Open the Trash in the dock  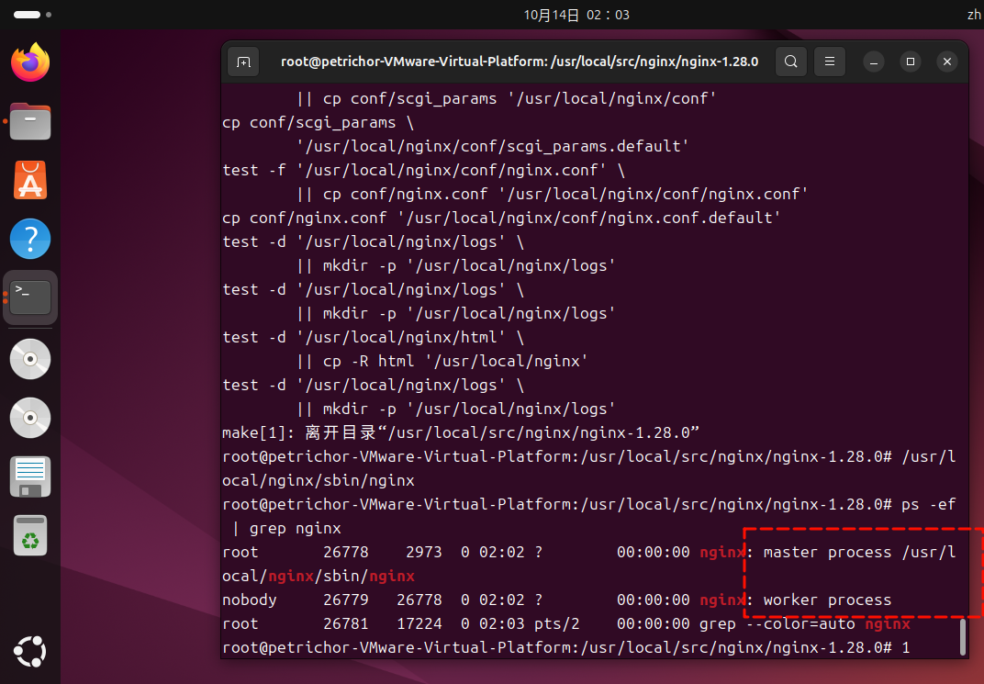(x=30, y=536)
